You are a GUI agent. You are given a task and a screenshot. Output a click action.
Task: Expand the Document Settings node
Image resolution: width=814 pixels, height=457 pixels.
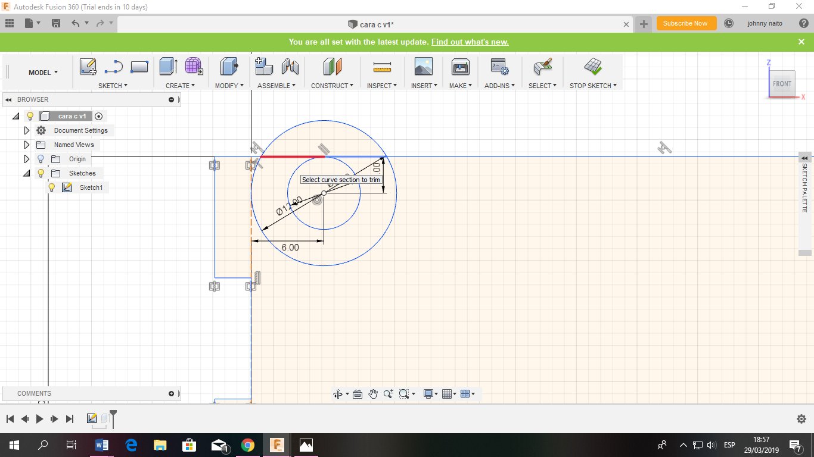click(26, 130)
